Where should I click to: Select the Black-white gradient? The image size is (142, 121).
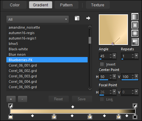click(x=47, y=49)
